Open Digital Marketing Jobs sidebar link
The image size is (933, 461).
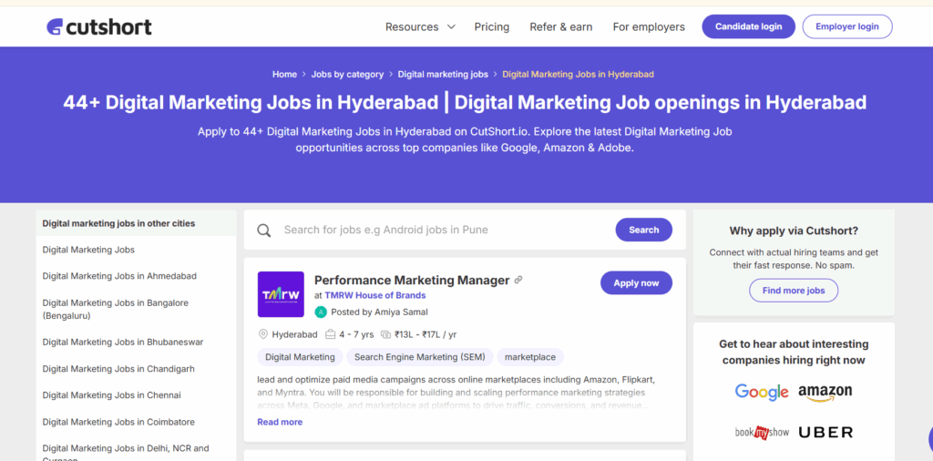click(x=88, y=250)
